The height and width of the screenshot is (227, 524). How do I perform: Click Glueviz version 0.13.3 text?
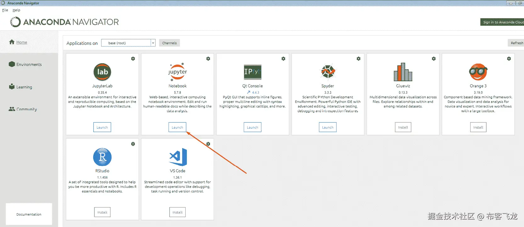tap(403, 92)
